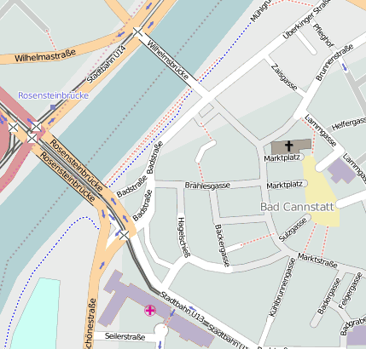Click the yellow Marktplatz pedestrian area

321,192
